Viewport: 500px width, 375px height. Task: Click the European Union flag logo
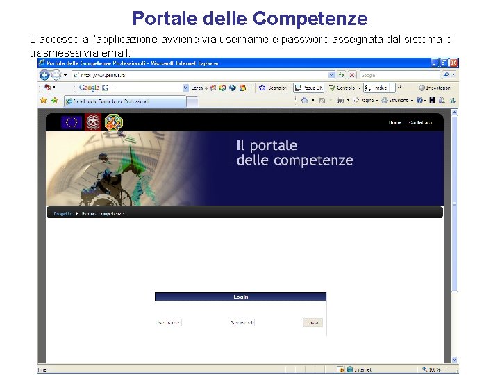(72, 122)
